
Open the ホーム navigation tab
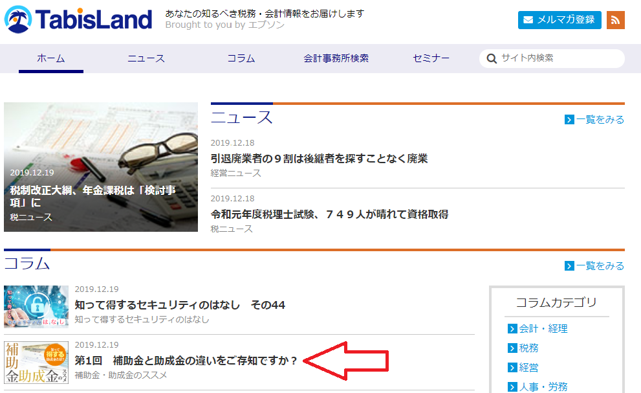50,58
